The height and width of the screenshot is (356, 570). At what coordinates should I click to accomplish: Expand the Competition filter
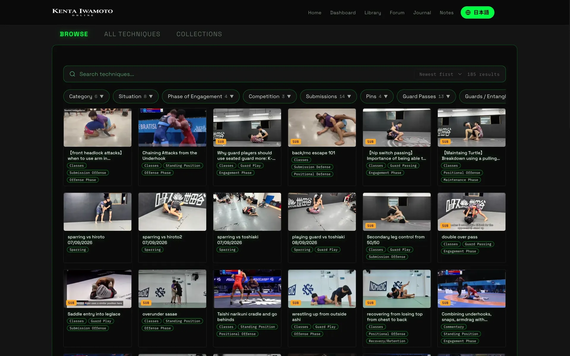(x=270, y=96)
